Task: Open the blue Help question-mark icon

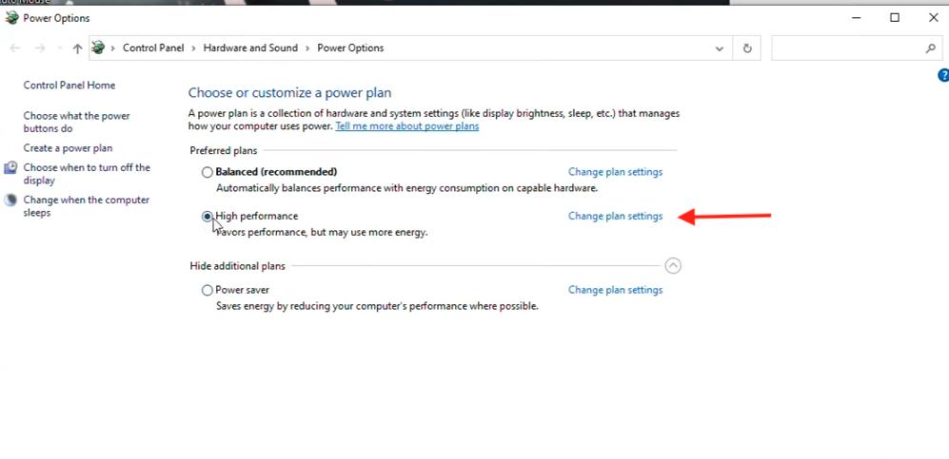Action: 943,75
